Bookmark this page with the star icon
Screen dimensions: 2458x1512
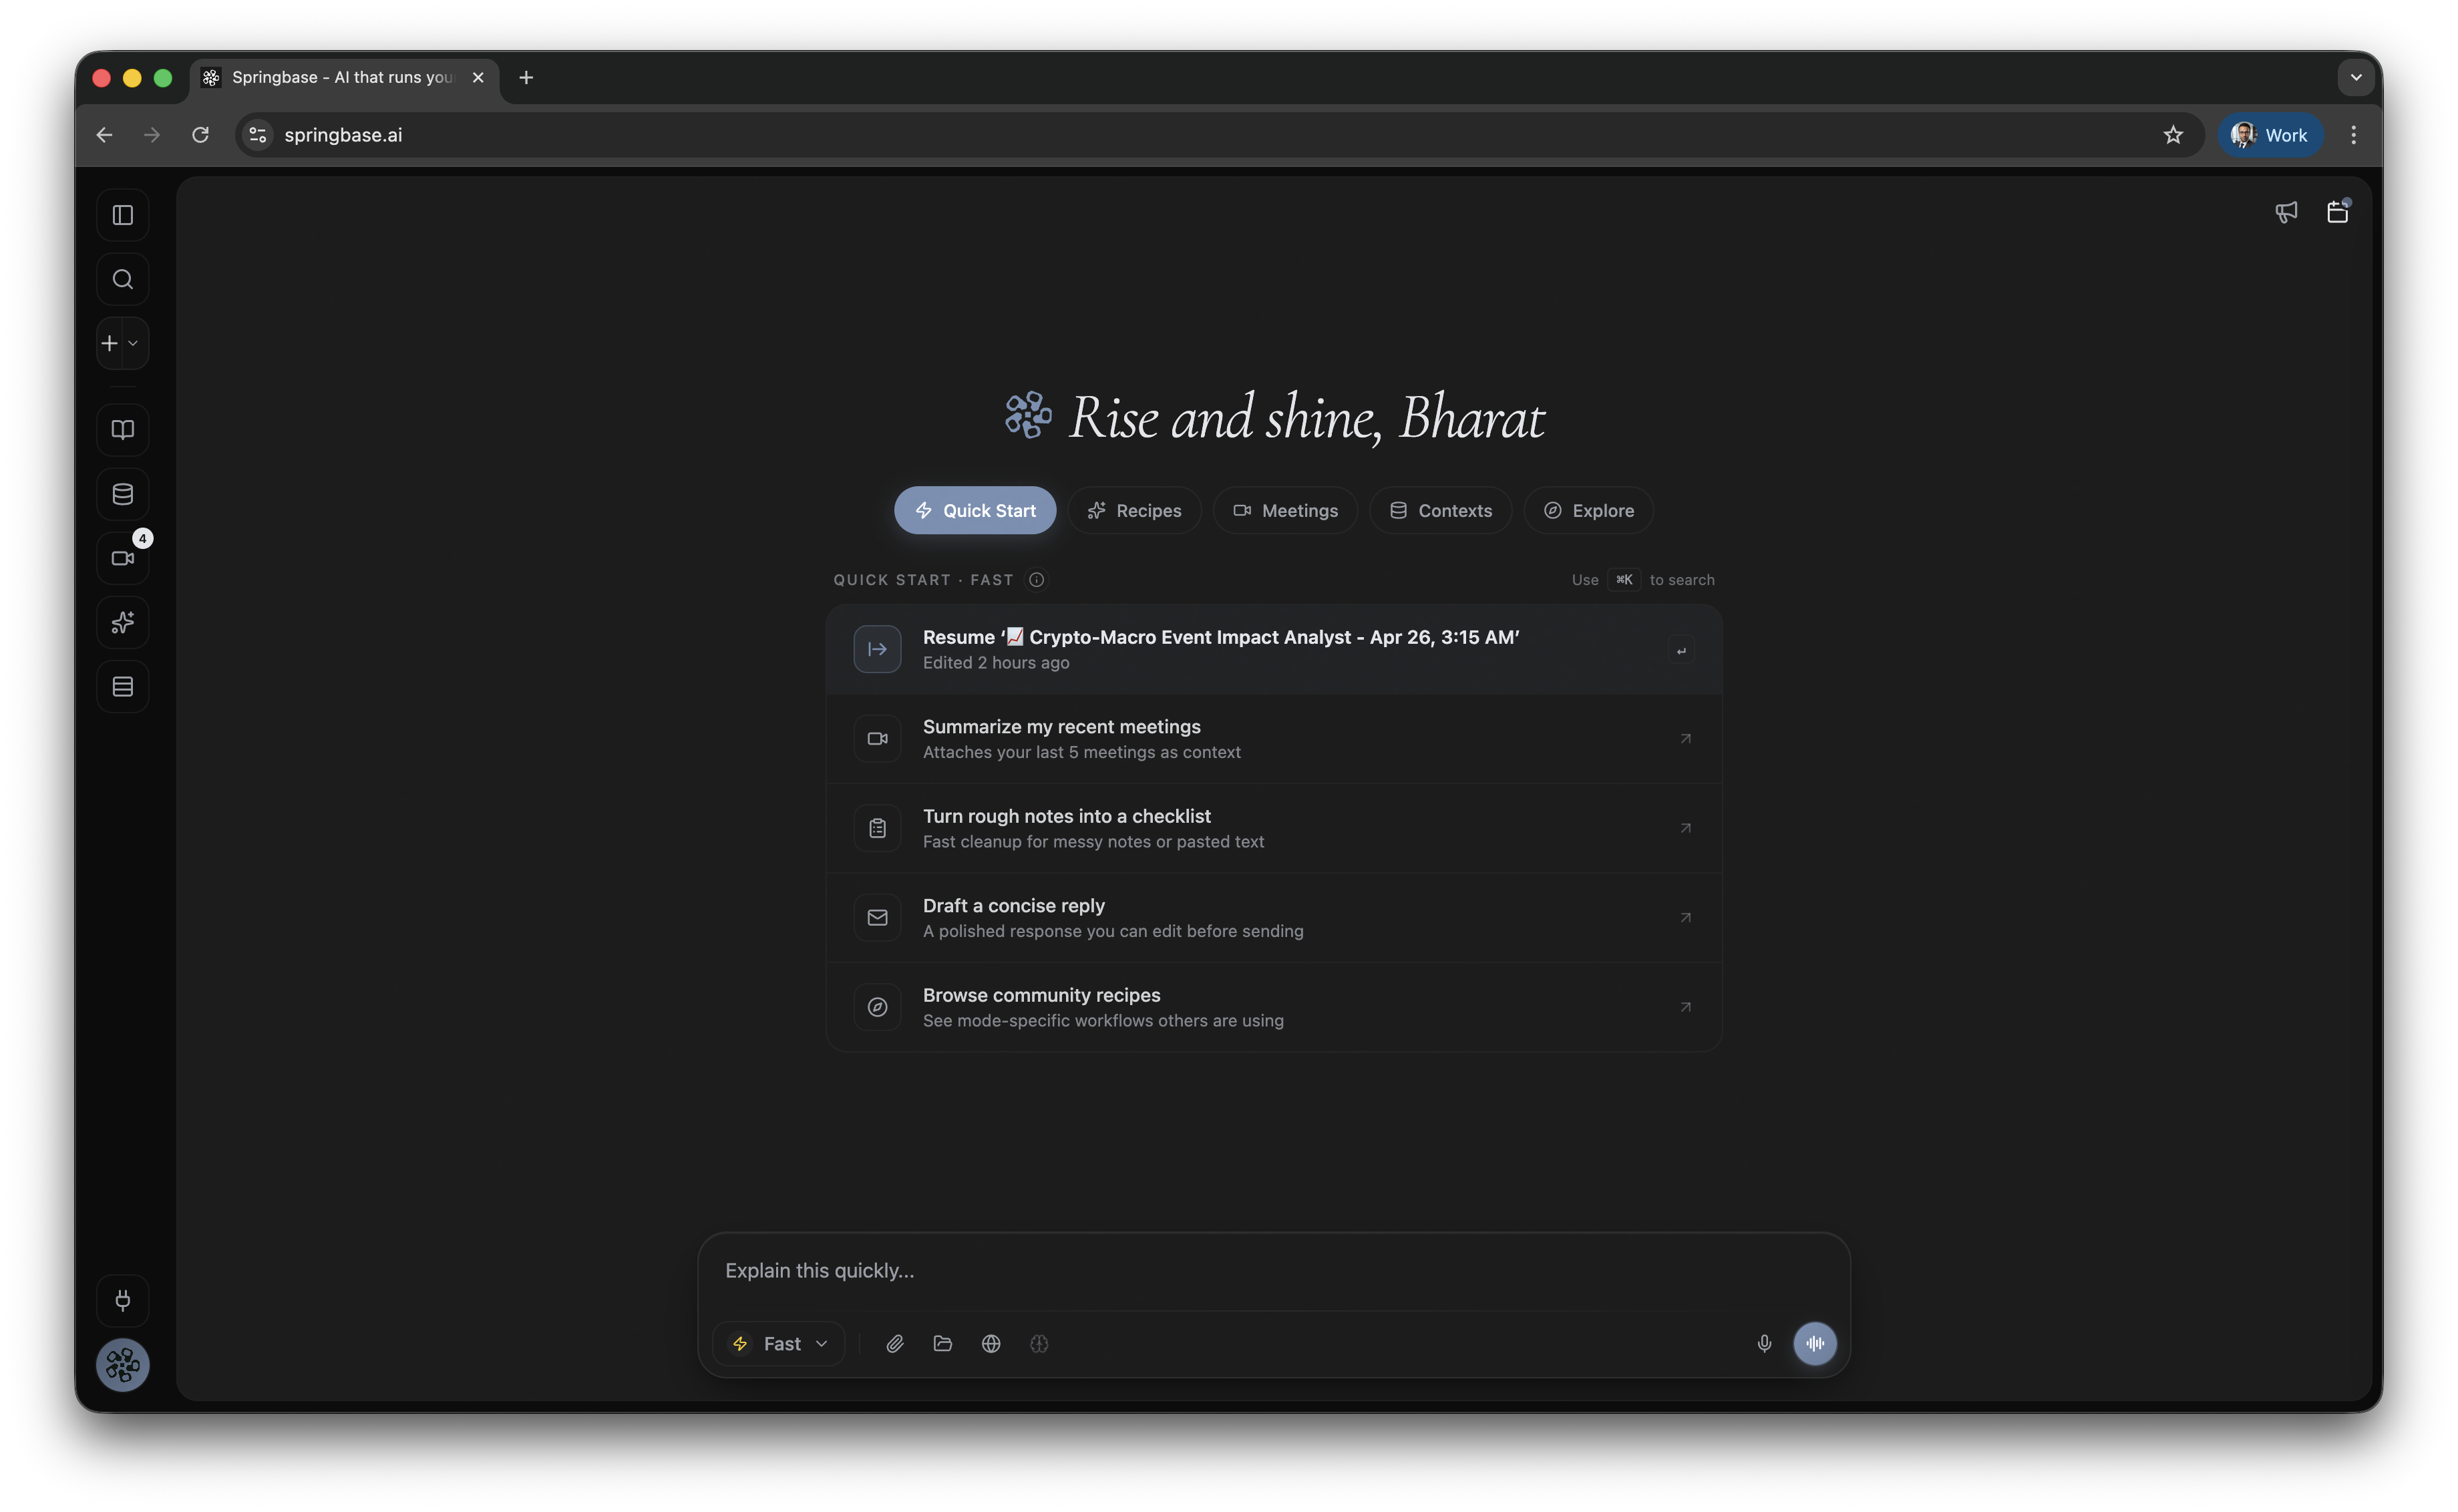[2173, 135]
